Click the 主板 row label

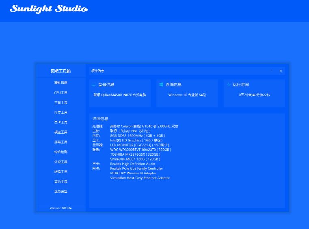click(96, 131)
